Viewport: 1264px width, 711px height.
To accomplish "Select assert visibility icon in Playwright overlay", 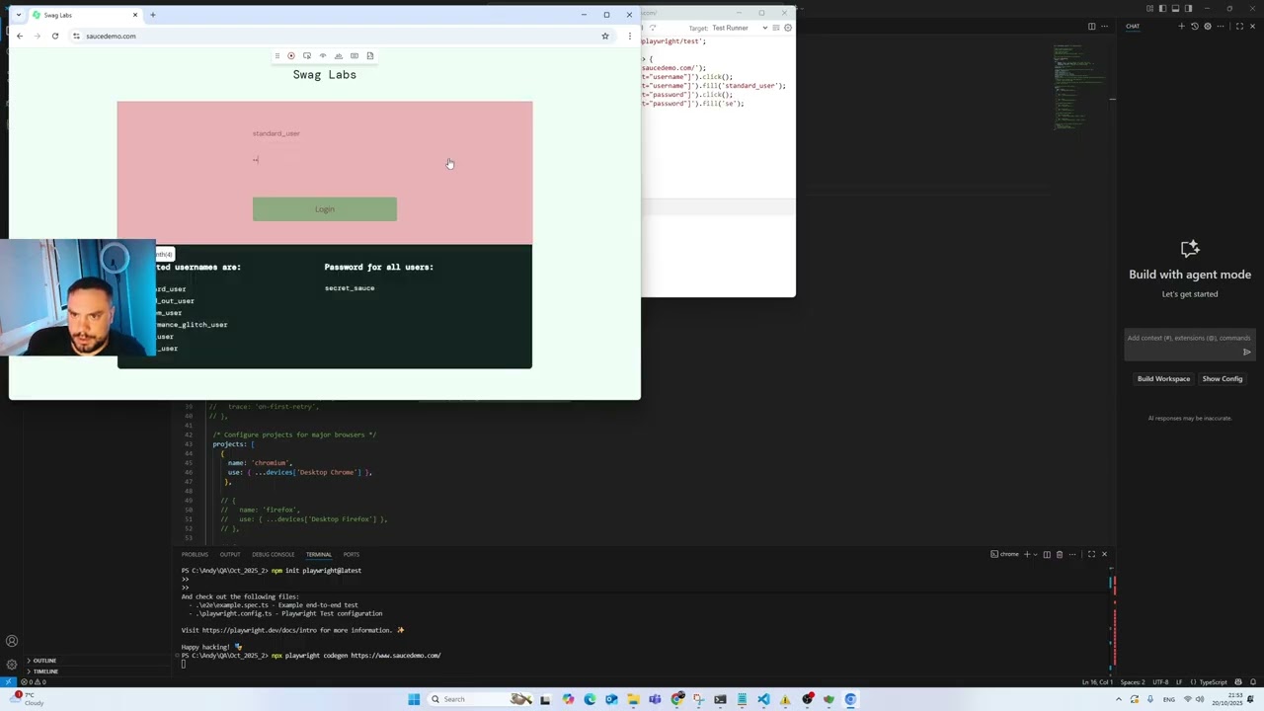I will point(323,56).
